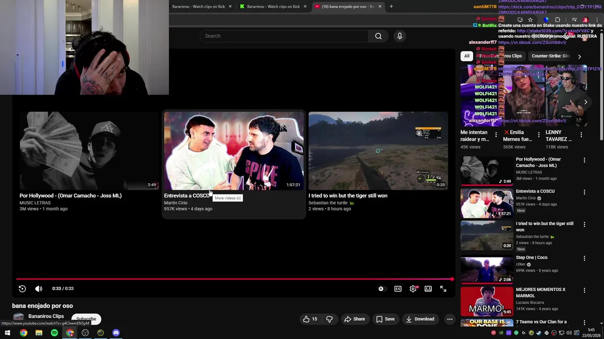Image resolution: width=604 pixels, height=339 pixels.
Task: Open the Bananirou Clips channel avatar
Action: point(18,318)
